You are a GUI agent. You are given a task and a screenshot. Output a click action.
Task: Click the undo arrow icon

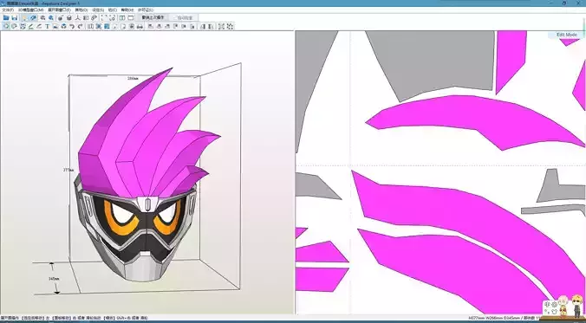coord(72,26)
